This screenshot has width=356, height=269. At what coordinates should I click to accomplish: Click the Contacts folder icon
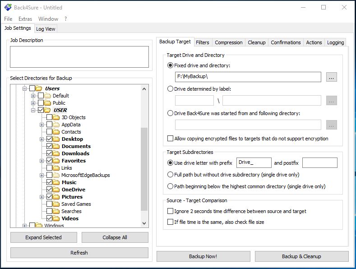[x=56, y=131]
